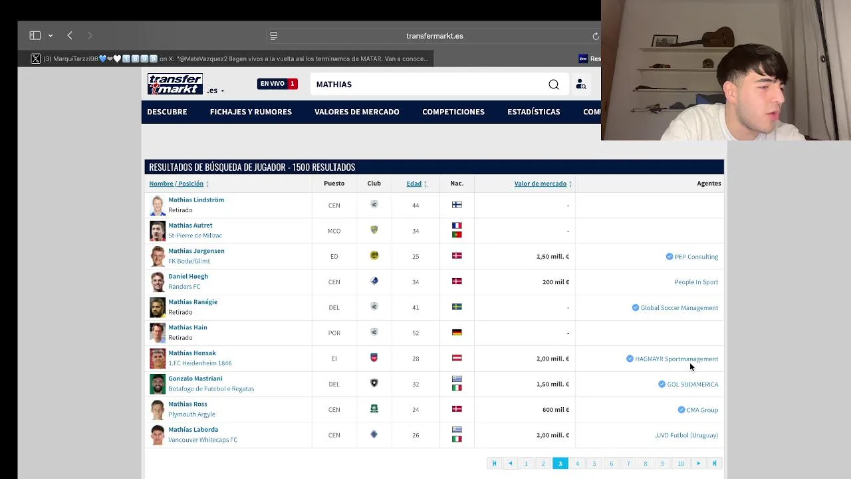Open Mathias Honsak player link

pos(192,353)
